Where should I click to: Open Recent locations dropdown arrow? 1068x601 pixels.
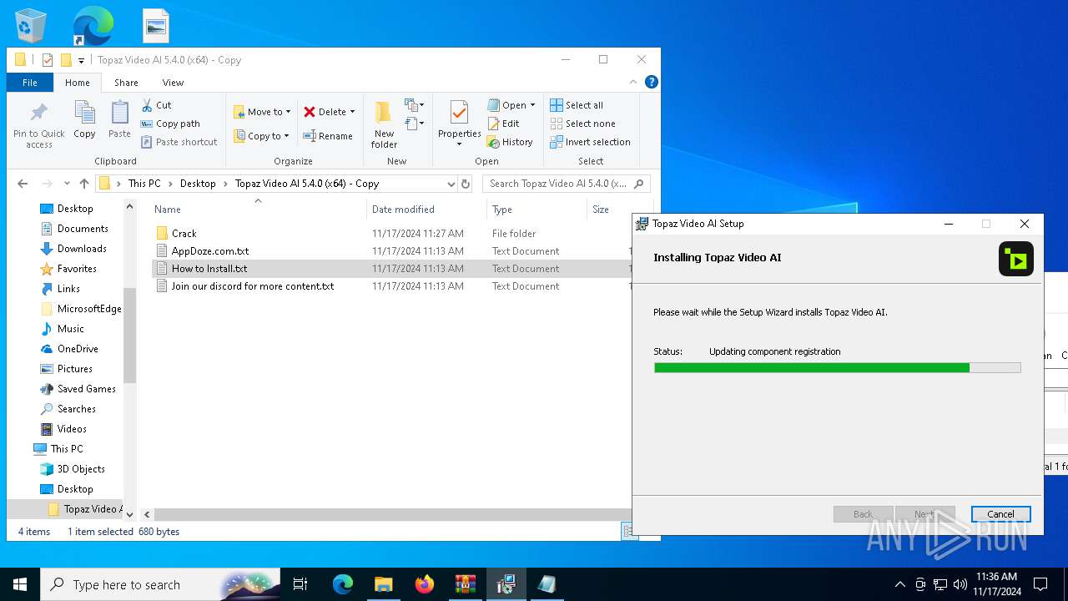pyautogui.click(x=67, y=184)
